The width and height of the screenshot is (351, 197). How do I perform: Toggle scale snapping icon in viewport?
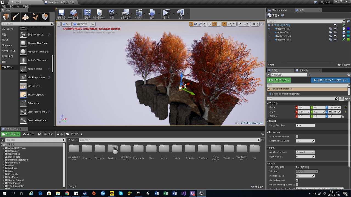[240, 24]
